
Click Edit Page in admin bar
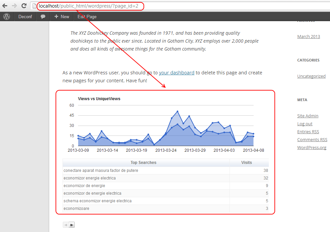pos(87,17)
